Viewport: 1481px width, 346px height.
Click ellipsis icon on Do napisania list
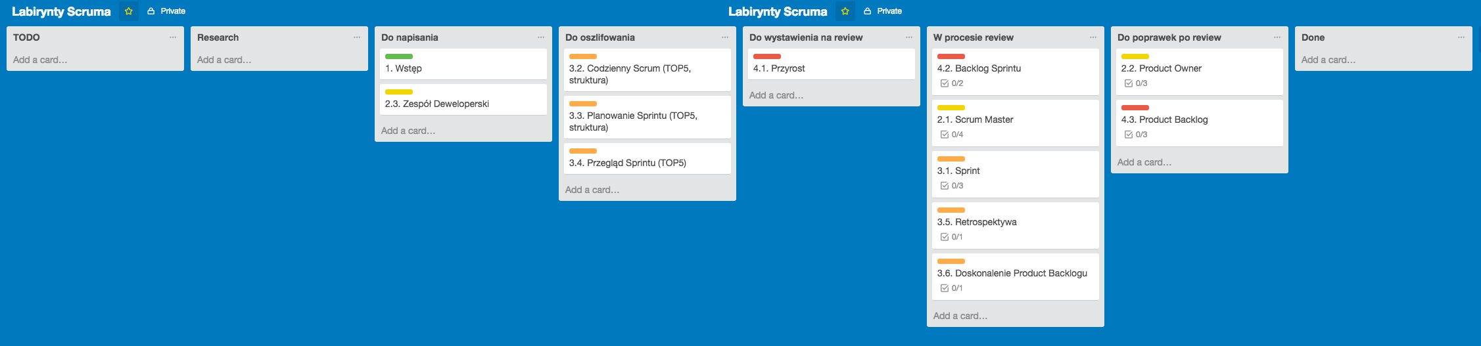(x=540, y=37)
